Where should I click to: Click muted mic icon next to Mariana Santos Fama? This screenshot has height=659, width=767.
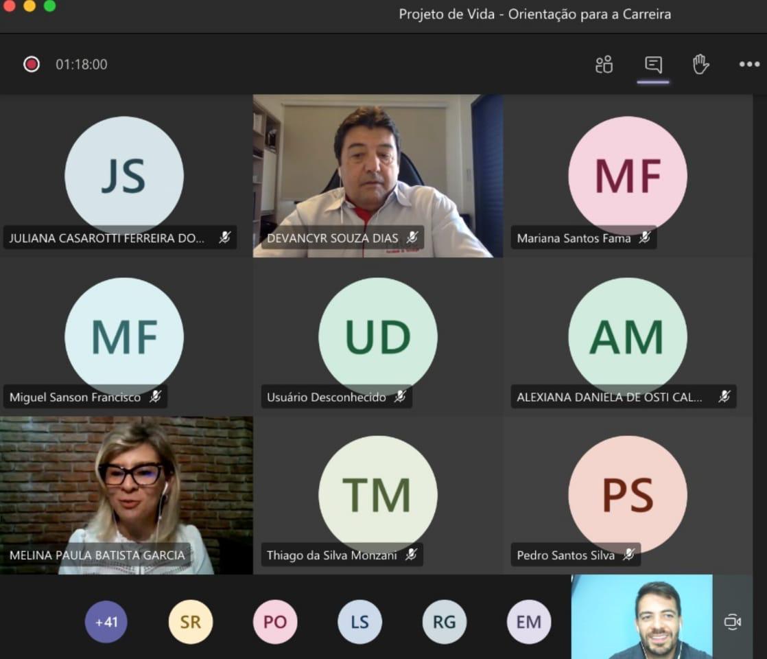(644, 238)
